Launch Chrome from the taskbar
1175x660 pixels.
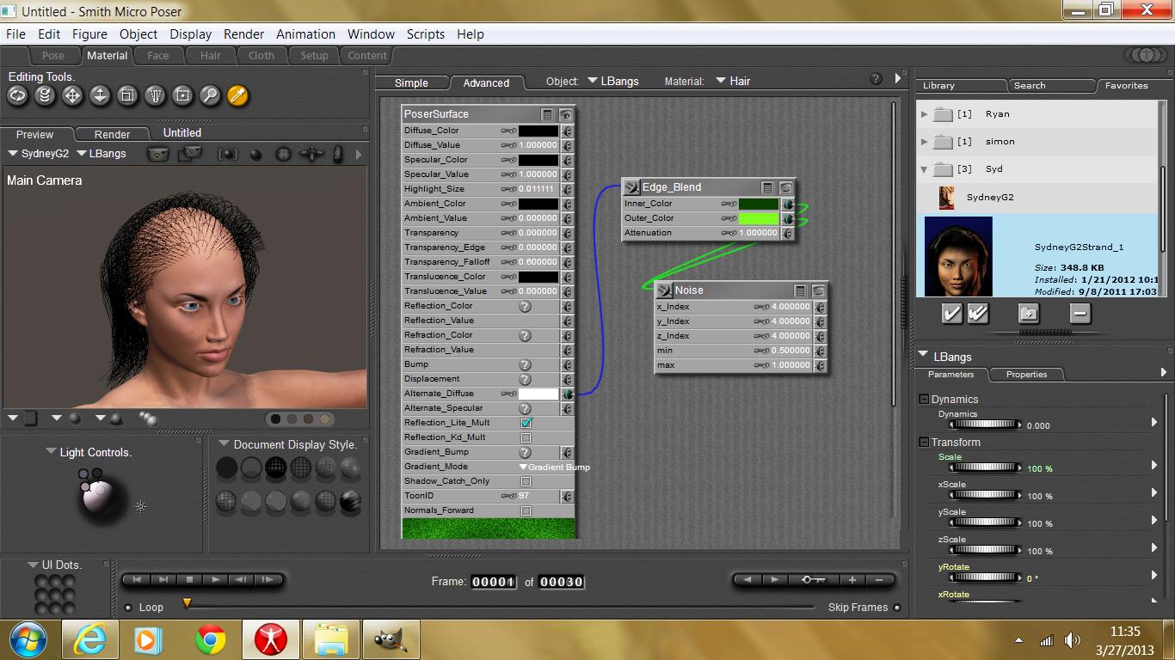click(211, 640)
